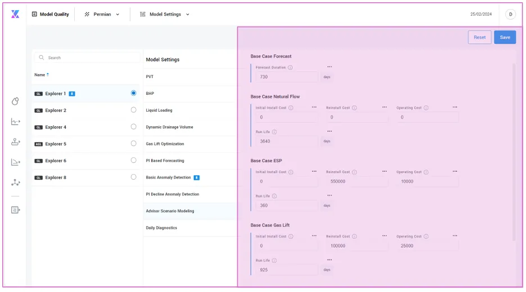Click the user avatar D
Screen dimensions: 526x292
pos(510,14)
